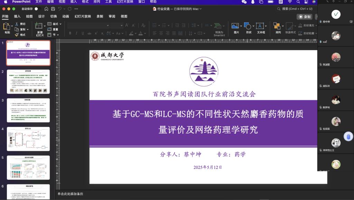Click the Save icon in title bar
This screenshot has height=200, width=354.
53,9
